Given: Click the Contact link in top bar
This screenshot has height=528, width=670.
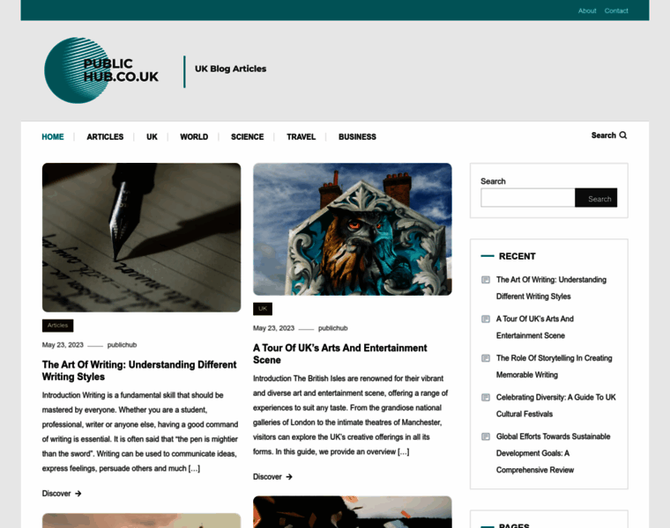Looking at the screenshot, I should pos(616,11).
